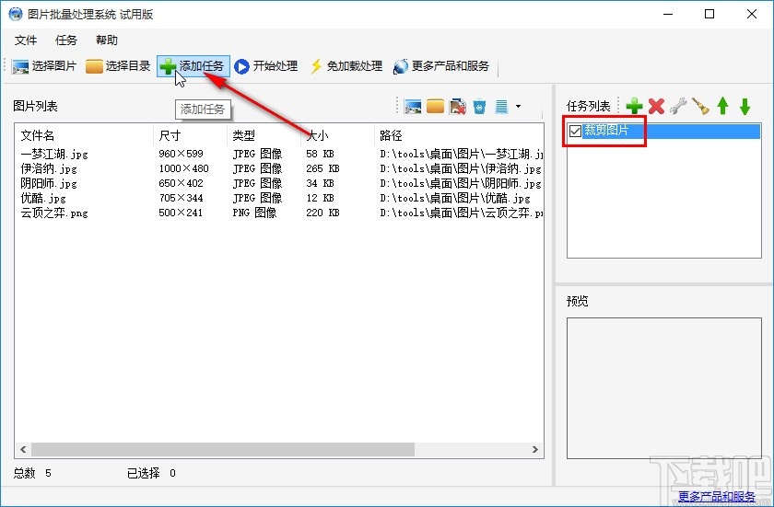Click the broom clear-tasks icon

700,106
